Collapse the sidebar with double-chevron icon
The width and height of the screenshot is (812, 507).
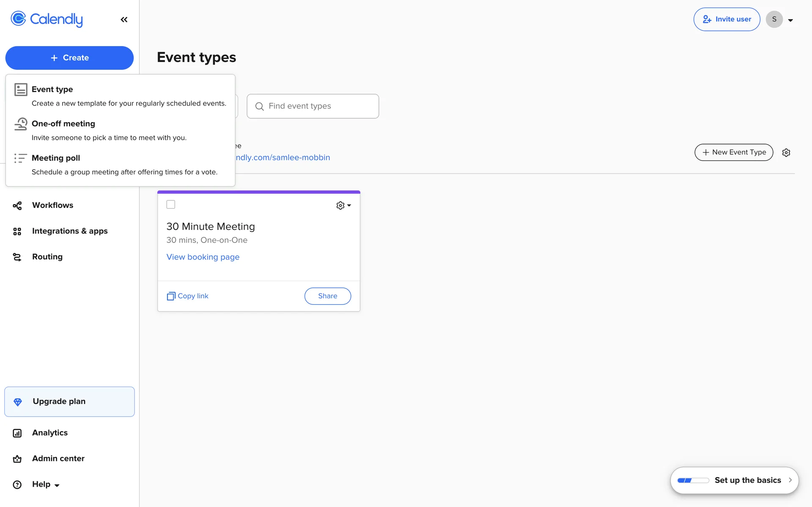(x=124, y=19)
